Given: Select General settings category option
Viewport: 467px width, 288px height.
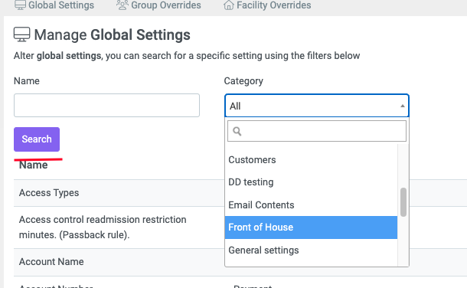Looking at the screenshot, I should point(311,250).
